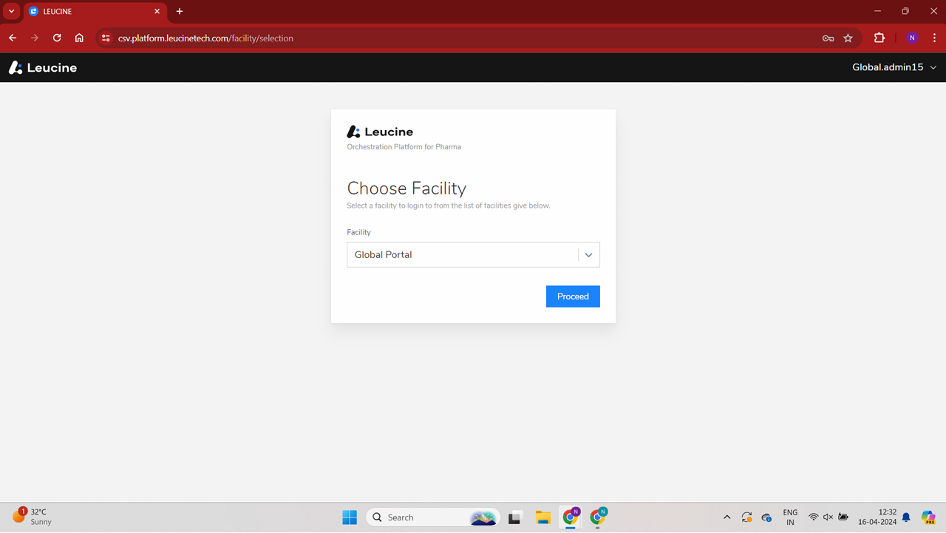The width and height of the screenshot is (946, 533).
Task: Open Chrome three-dot menu
Action: point(935,38)
